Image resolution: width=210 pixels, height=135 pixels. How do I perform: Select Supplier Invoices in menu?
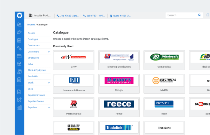(x=36, y=95)
